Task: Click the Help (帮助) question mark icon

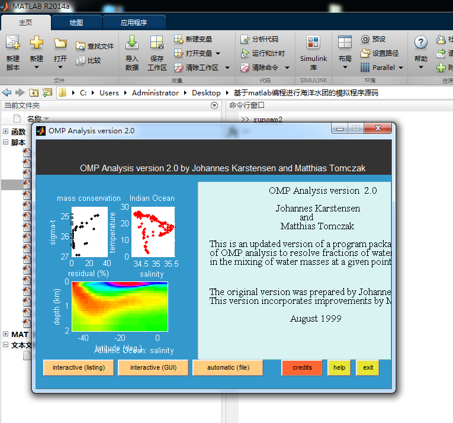Action: [420, 43]
